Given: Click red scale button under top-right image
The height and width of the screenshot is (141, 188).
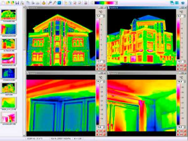Looking at the screenshot, I should 178,65.
